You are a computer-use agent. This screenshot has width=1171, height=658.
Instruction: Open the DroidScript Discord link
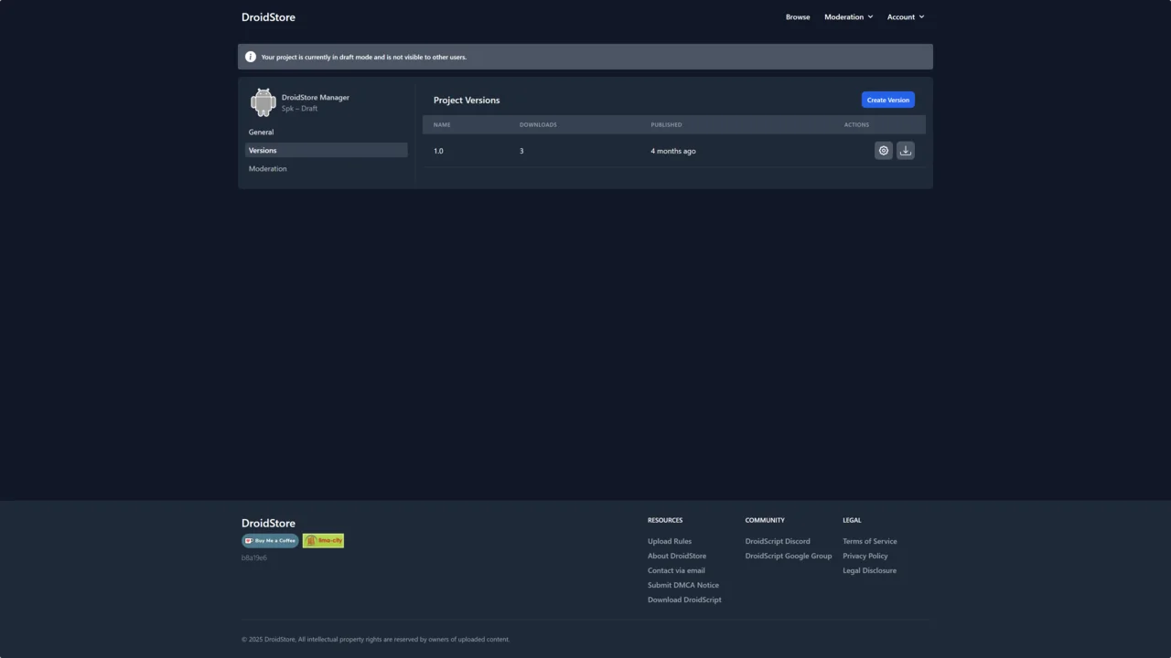pyautogui.click(x=778, y=541)
